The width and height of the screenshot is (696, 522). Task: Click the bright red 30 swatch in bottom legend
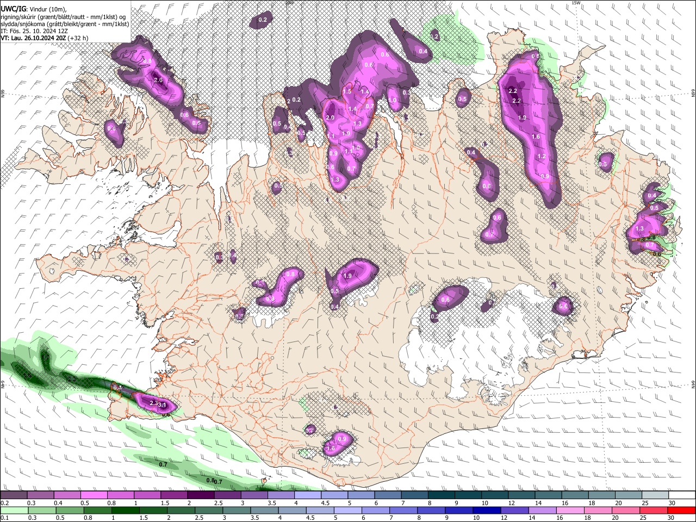point(681,510)
